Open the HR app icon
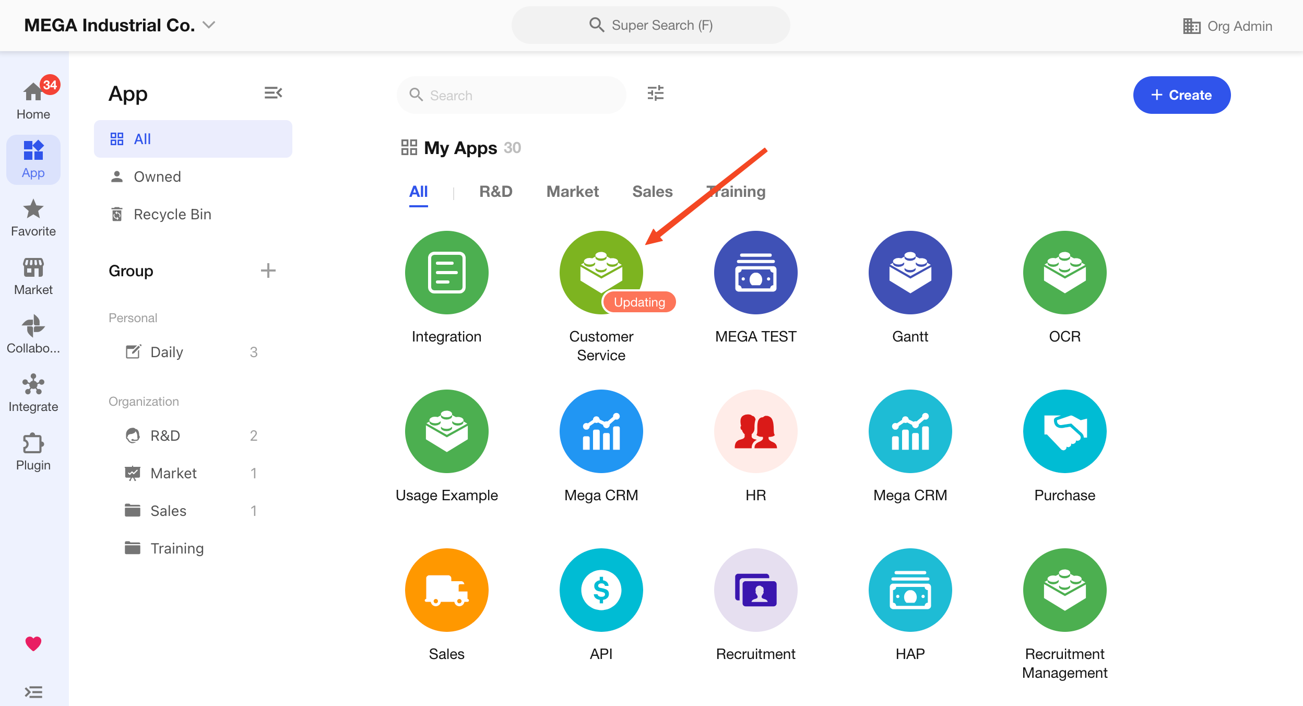 pyautogui.click(x=755, y=431)
